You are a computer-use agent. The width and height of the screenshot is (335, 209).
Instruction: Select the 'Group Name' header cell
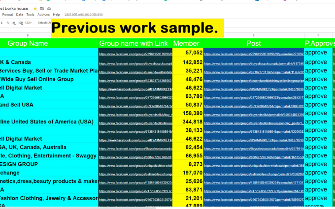[49, 43]
